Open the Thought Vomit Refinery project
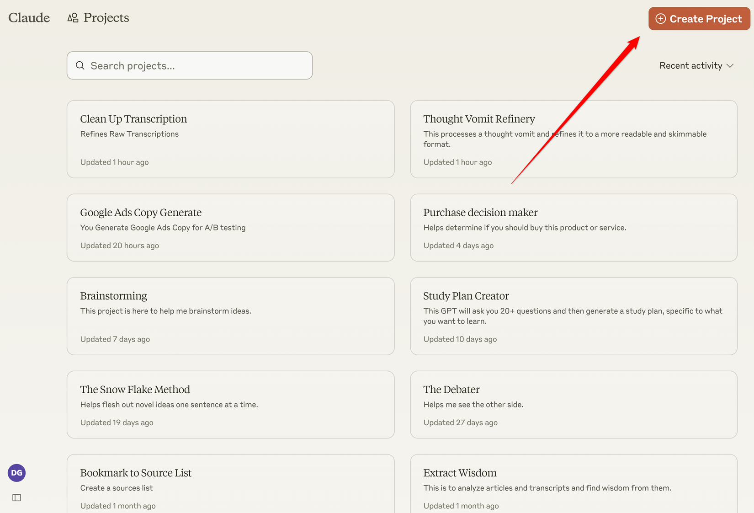The width and height of the screenshot is (754, 513). coord(573,139)
